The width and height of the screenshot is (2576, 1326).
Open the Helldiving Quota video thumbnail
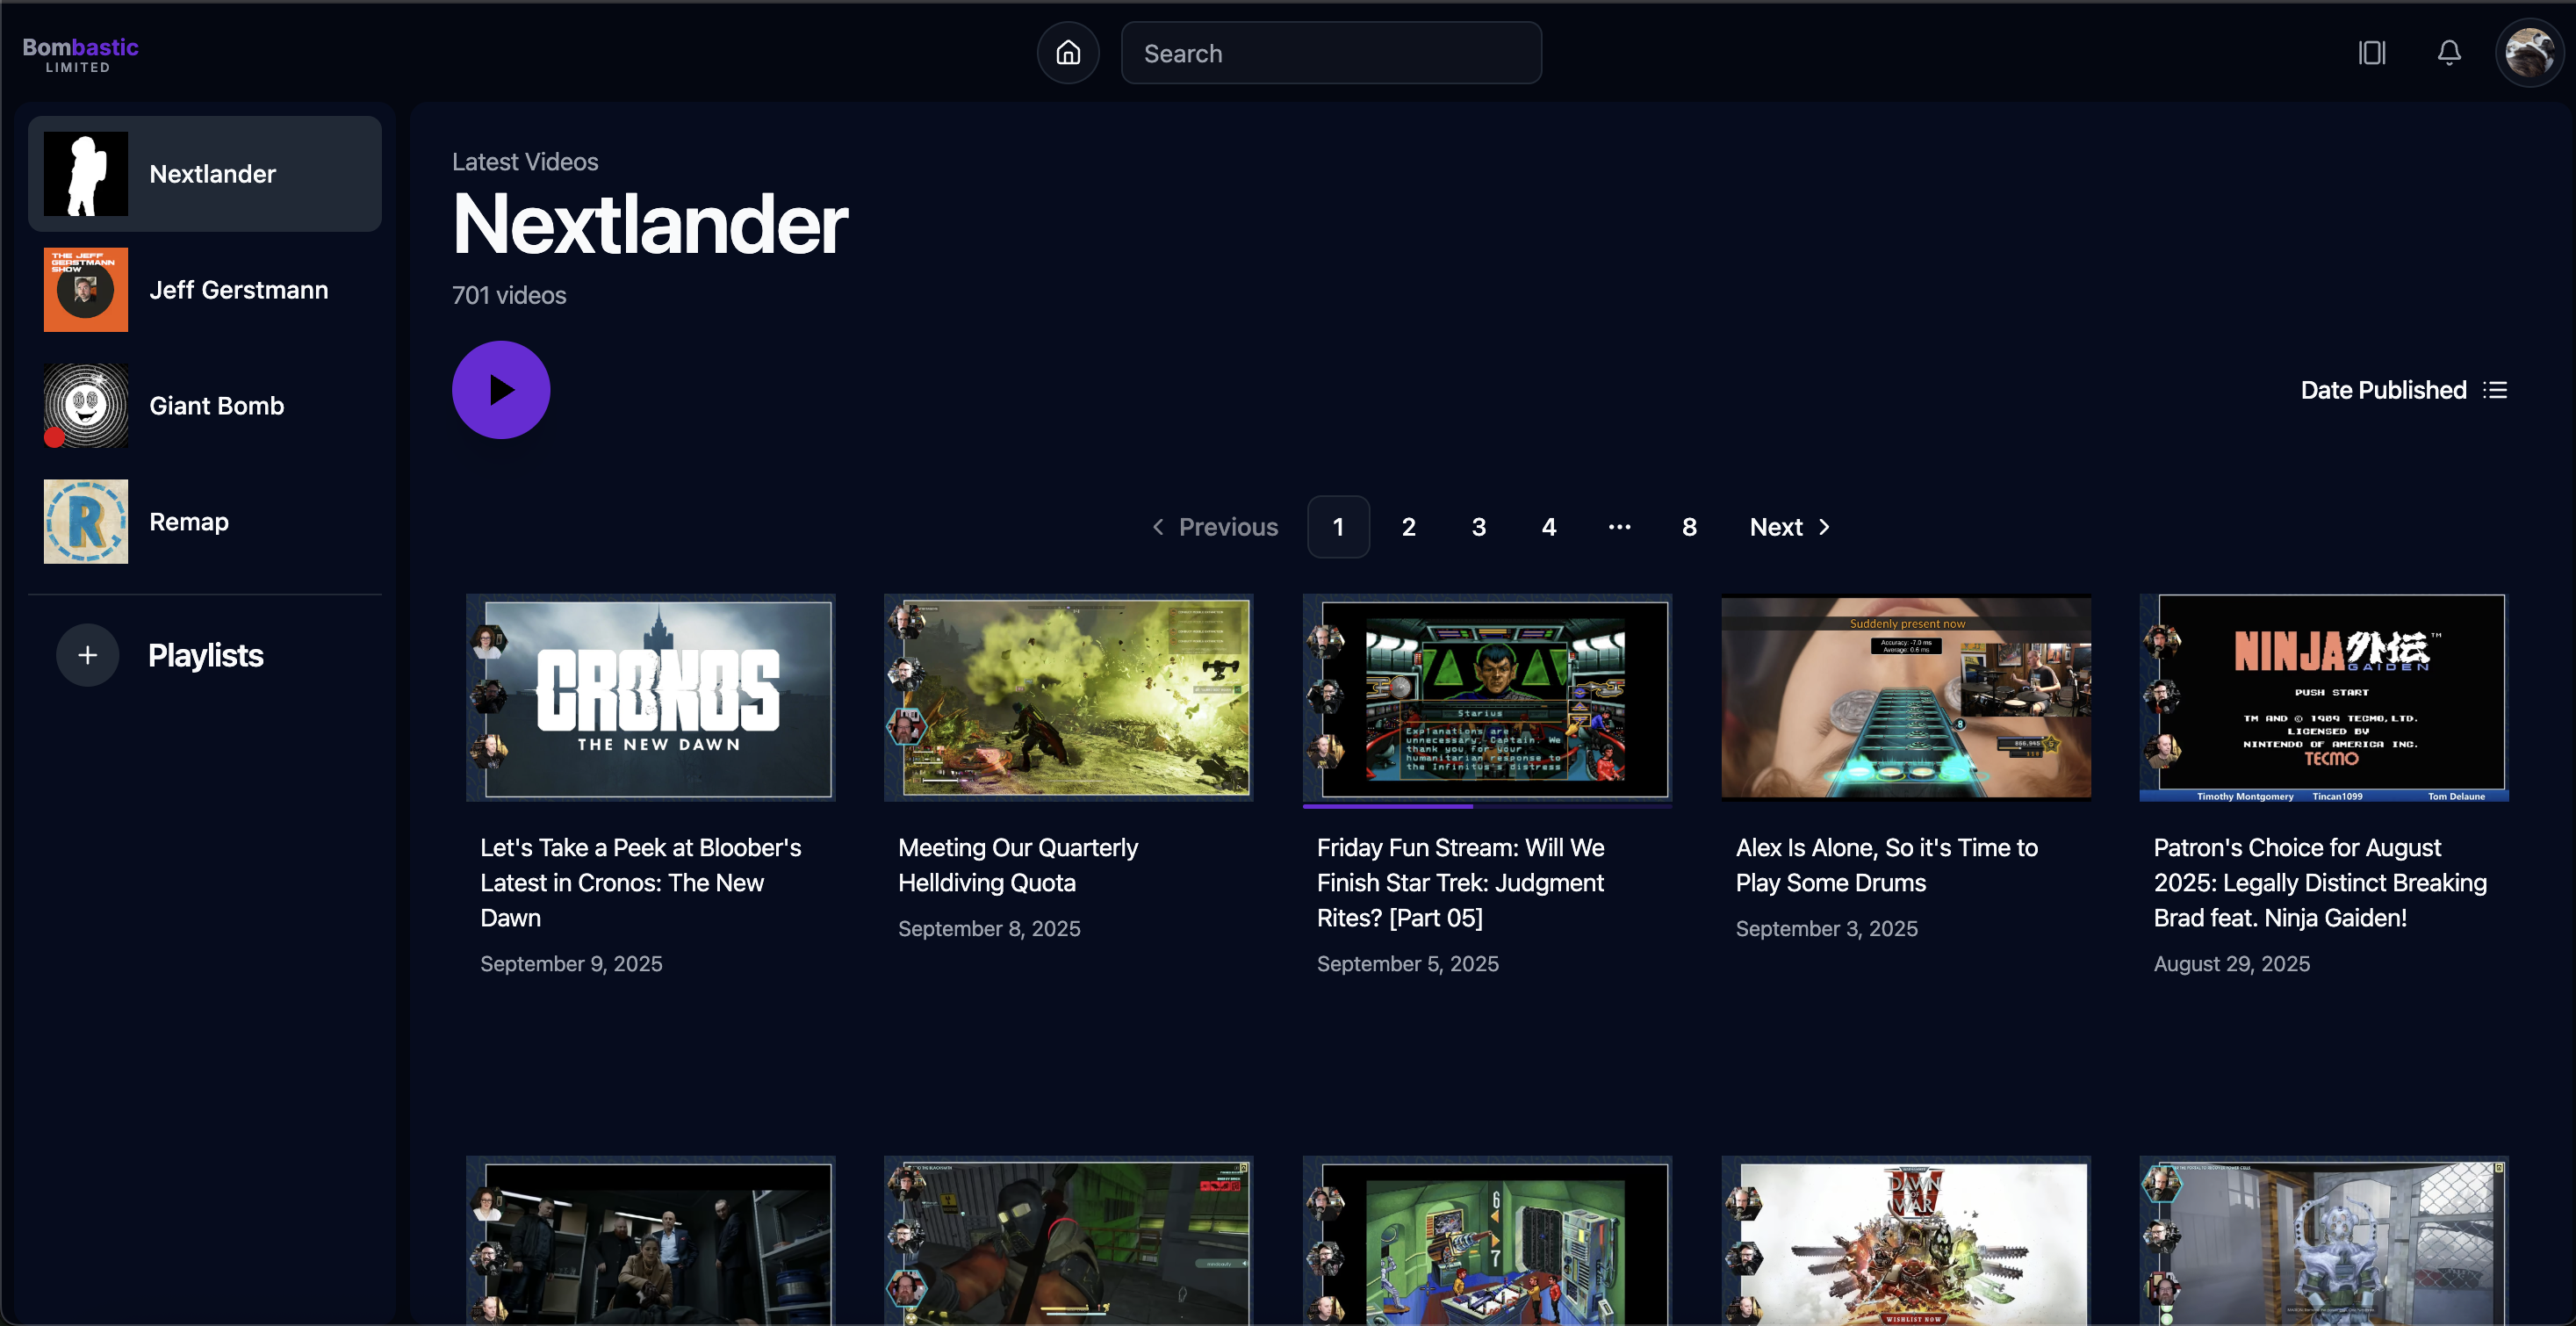tap(1069, 698)
